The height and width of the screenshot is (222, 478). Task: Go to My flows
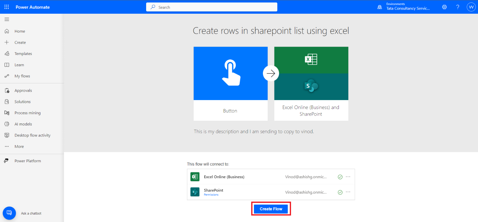(x=22, y=76)
